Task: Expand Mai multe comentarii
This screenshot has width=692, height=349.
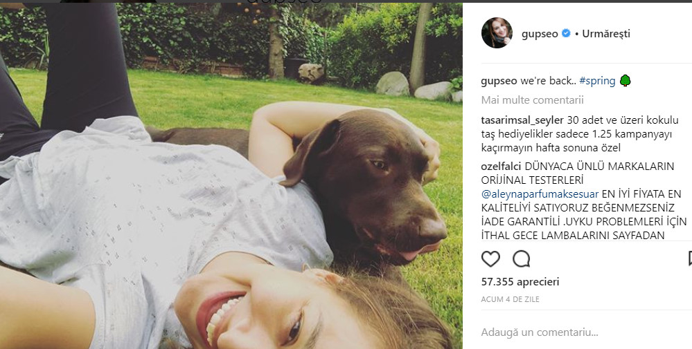Action: click(532, 100)
